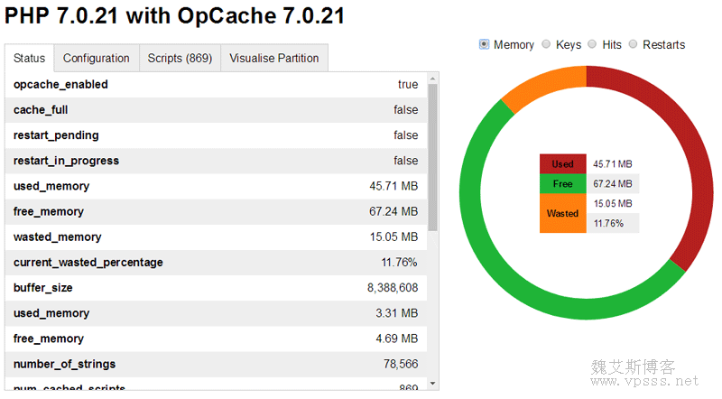
Task: Click the opcache_enabled row
Action: tap(216, 84)
